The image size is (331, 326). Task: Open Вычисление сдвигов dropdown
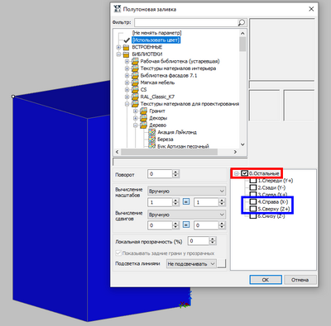coord(187,215)
